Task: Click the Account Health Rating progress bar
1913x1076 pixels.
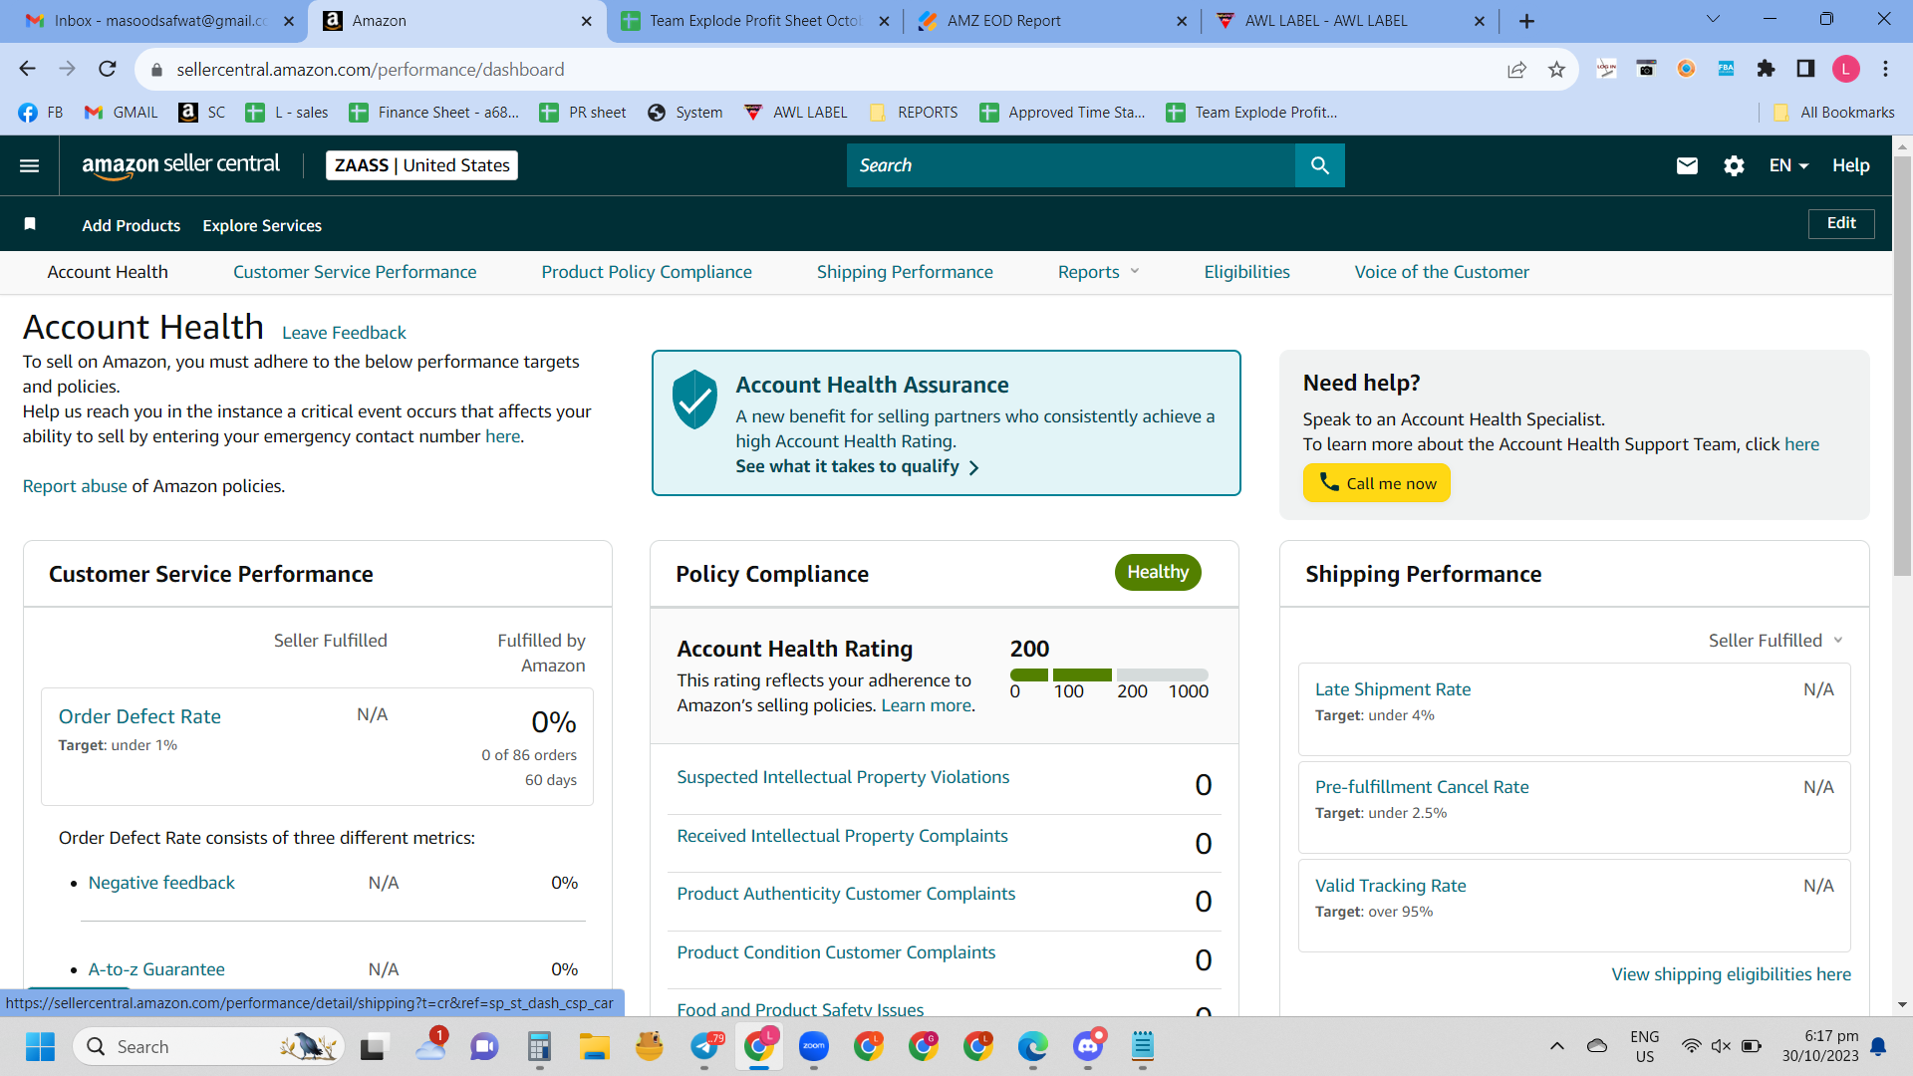Action: coord(1109,674)
